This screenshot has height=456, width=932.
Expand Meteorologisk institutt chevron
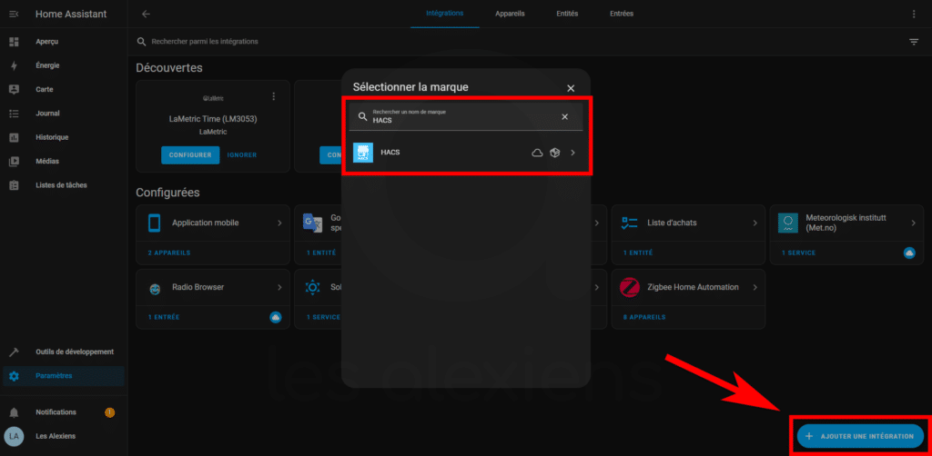[x=914, y=223]
